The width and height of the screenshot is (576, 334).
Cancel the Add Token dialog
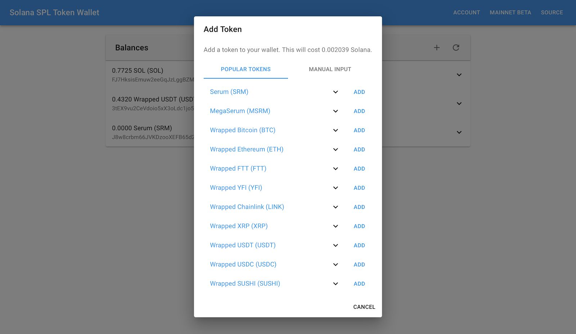[364, 307]
